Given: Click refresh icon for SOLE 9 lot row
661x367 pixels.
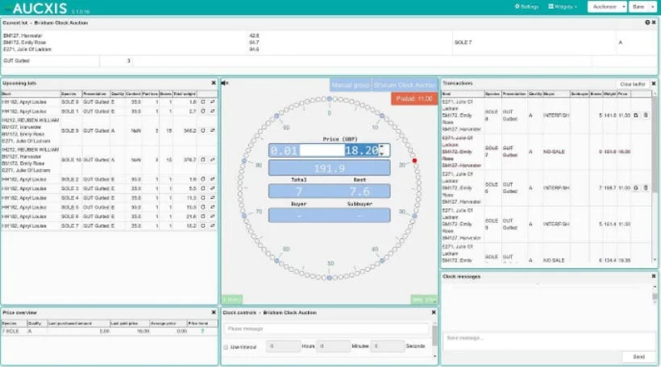Looking at the screenshot, I should [x=203, y=130].
